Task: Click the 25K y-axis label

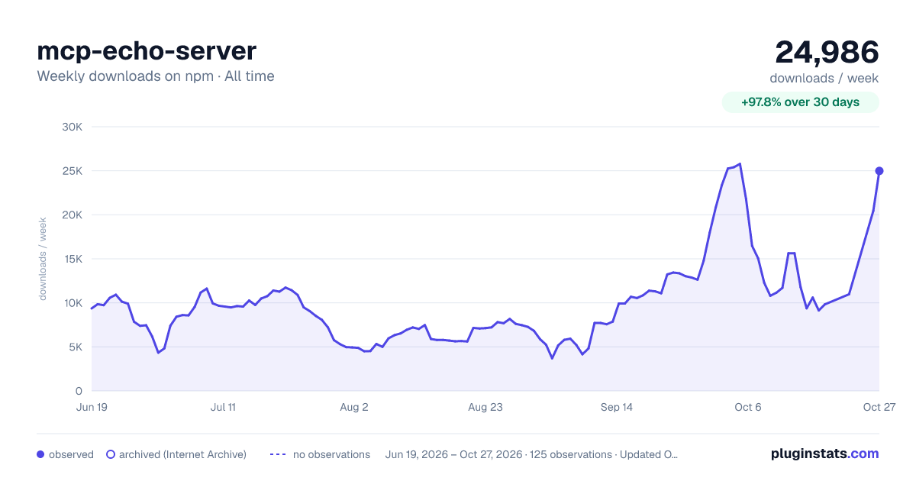Action: 72,171
